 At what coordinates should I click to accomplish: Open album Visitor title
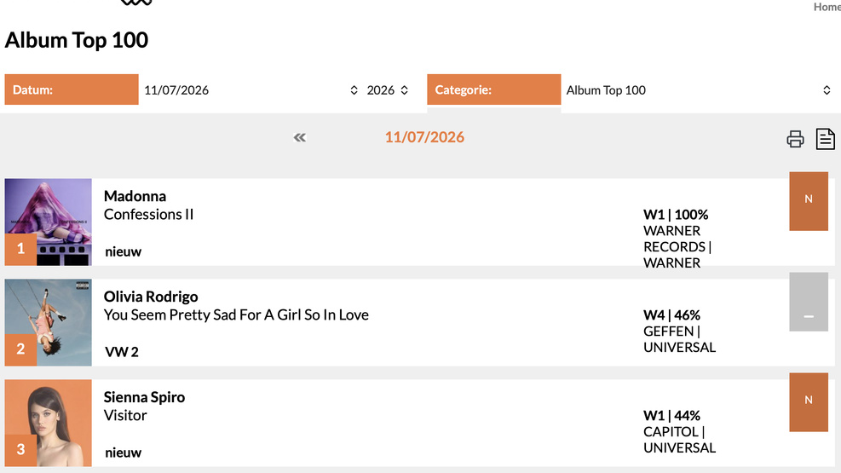pos(125,416)
